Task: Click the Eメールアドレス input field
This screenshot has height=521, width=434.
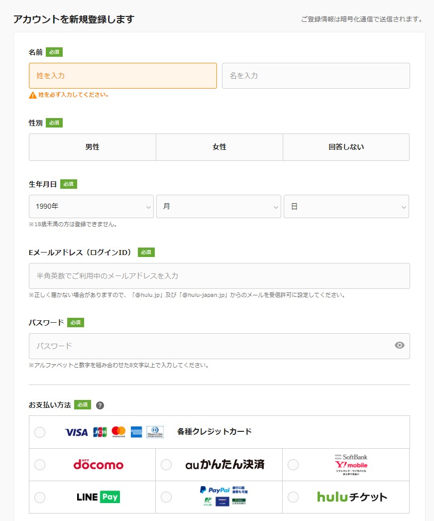Action: tap(219, 276)
